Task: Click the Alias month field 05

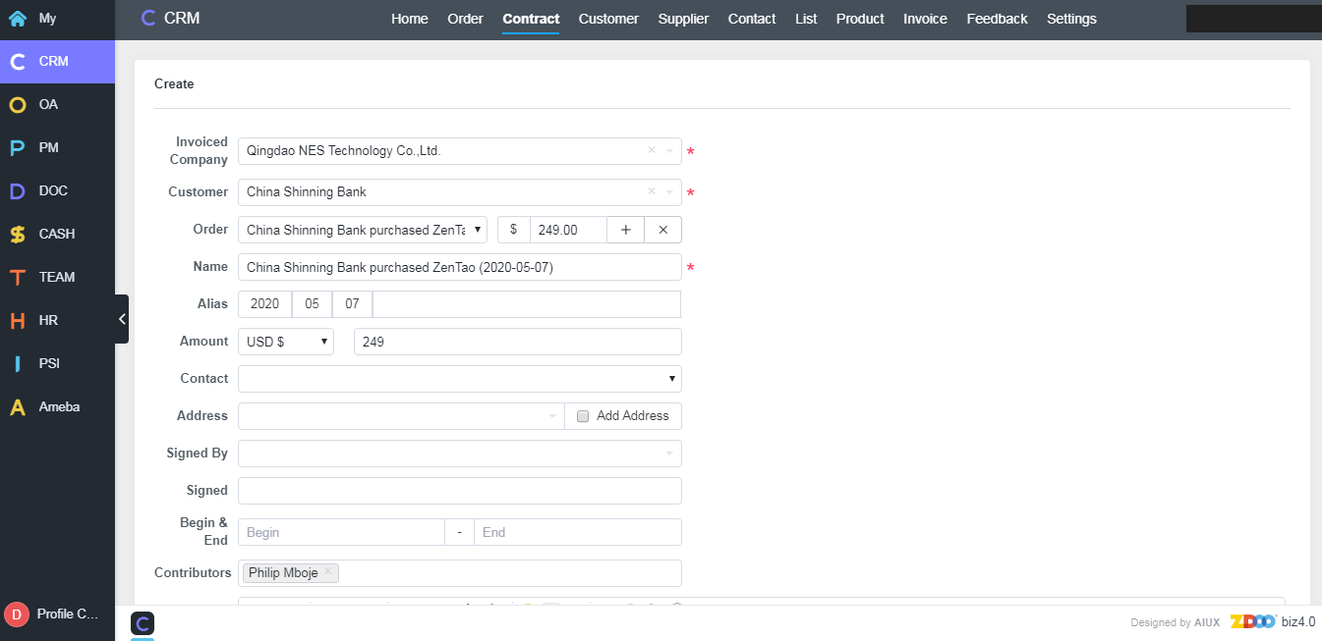Action: [312, 304]
